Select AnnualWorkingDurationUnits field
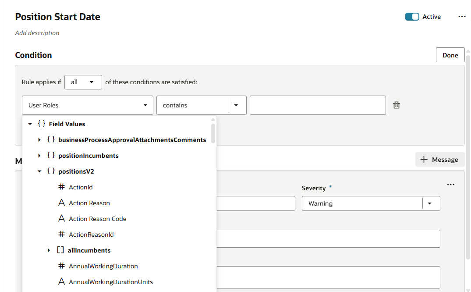 [111, 282]
